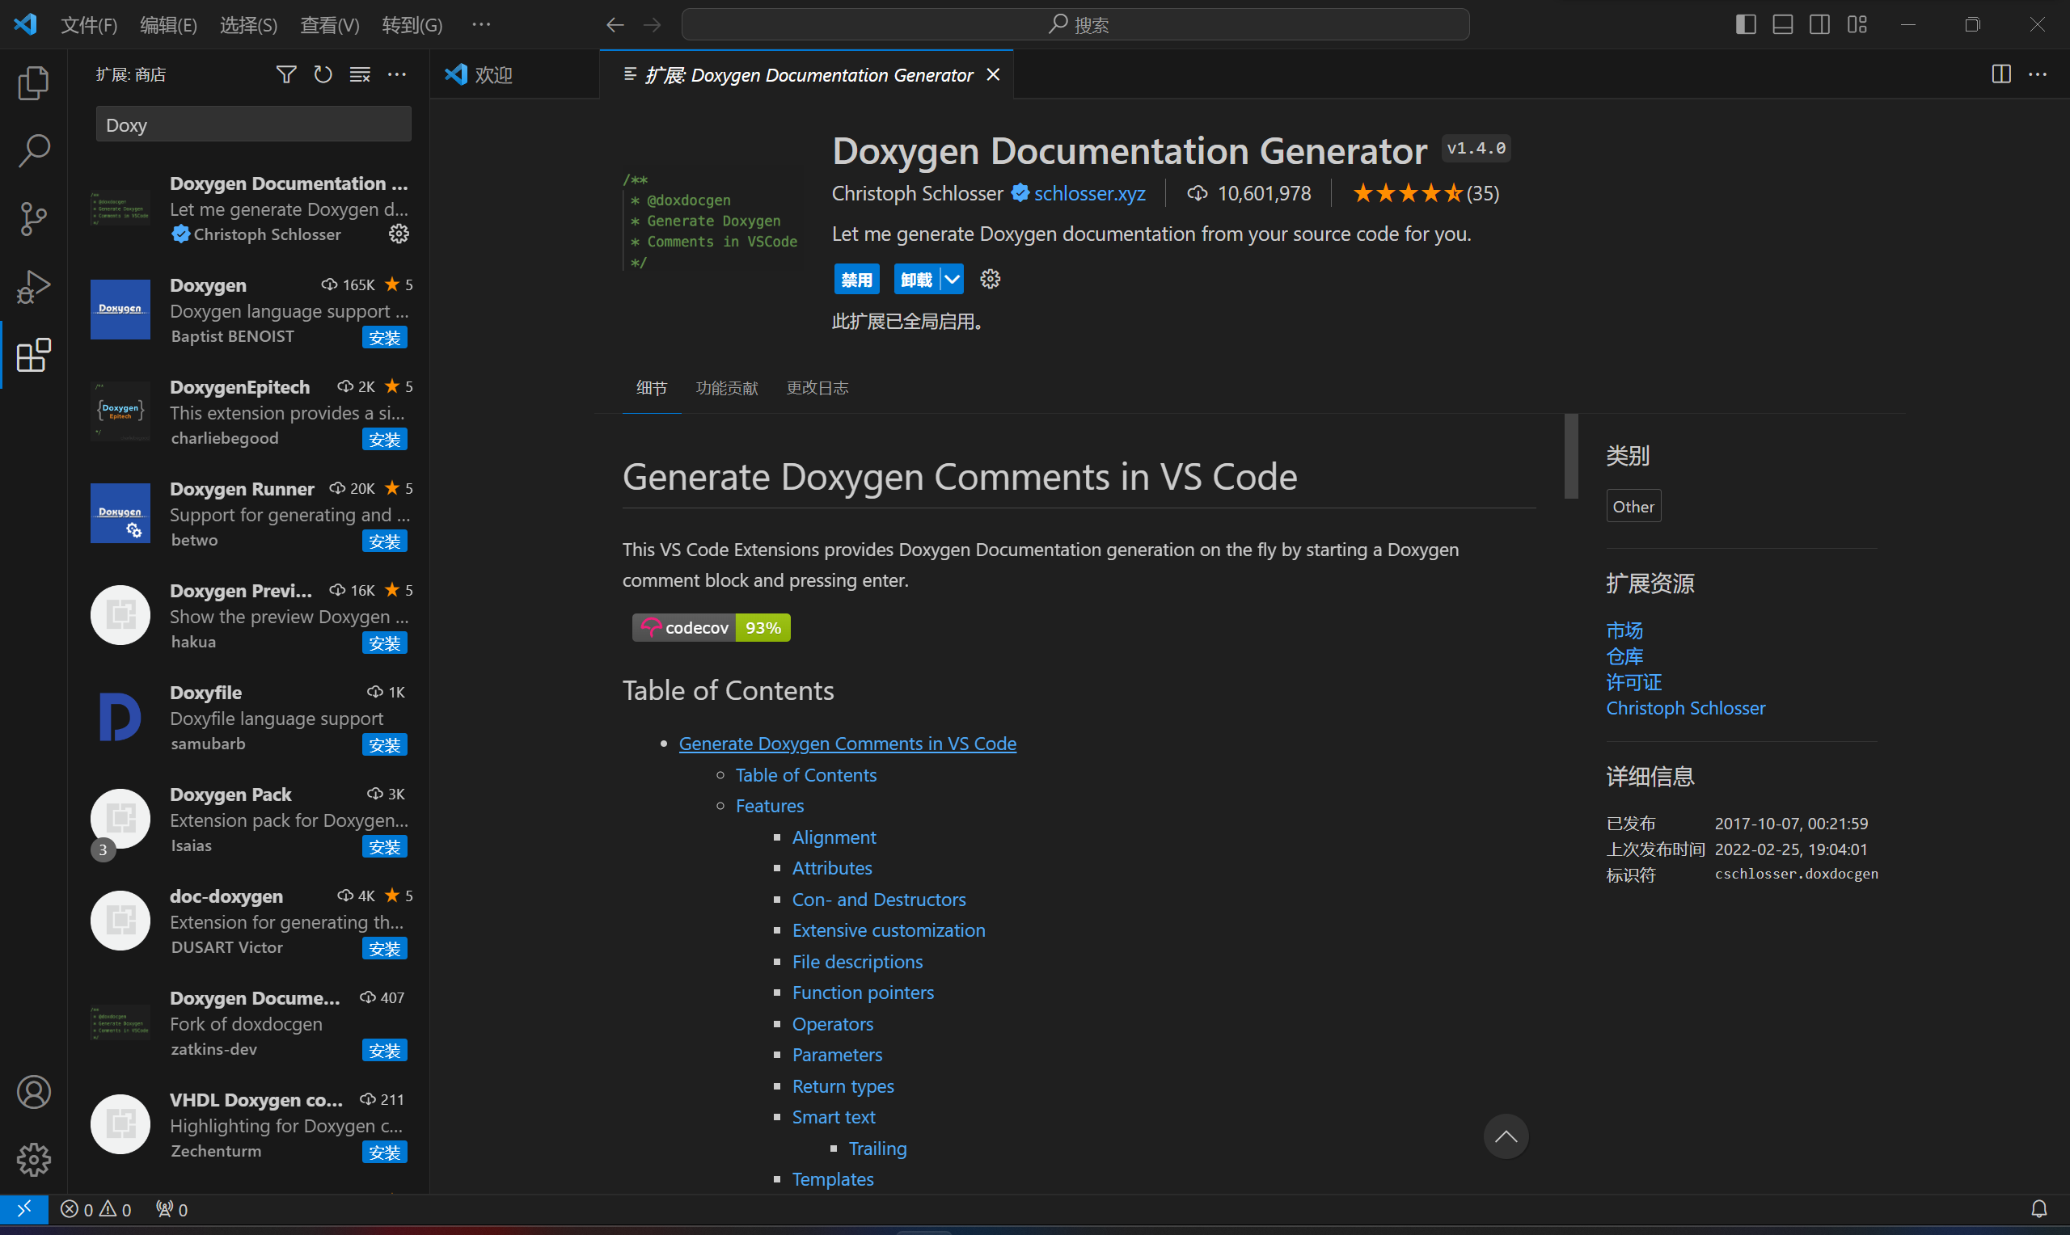Install the Doxygen Runner extension
Screen dimensions: 2070x1235
point(385,542)
